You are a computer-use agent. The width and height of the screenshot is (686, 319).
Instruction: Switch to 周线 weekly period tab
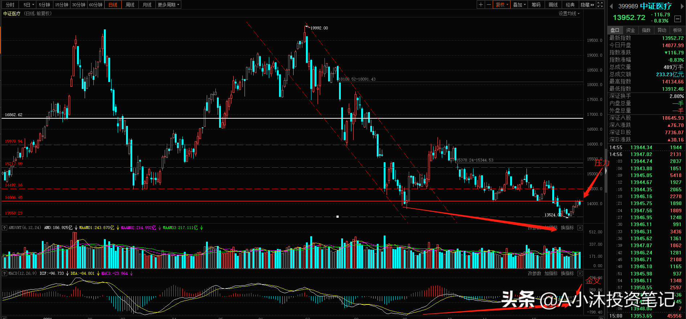coord(130,5)
